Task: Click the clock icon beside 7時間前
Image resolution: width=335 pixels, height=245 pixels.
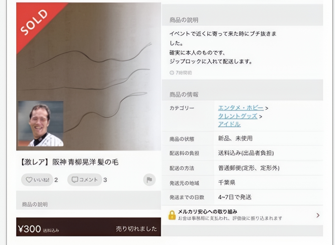Action: click(172, 73)
